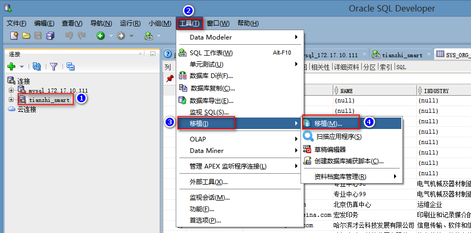Image resolution: width=471 pixels, height=233 pixels.
Task: Expand OLAP submenu
Action: (240, 139)
